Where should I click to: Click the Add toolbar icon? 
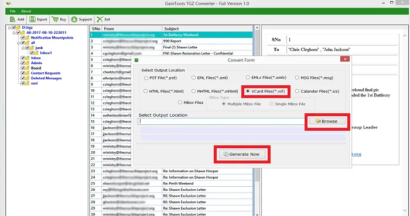pos(12,19)
